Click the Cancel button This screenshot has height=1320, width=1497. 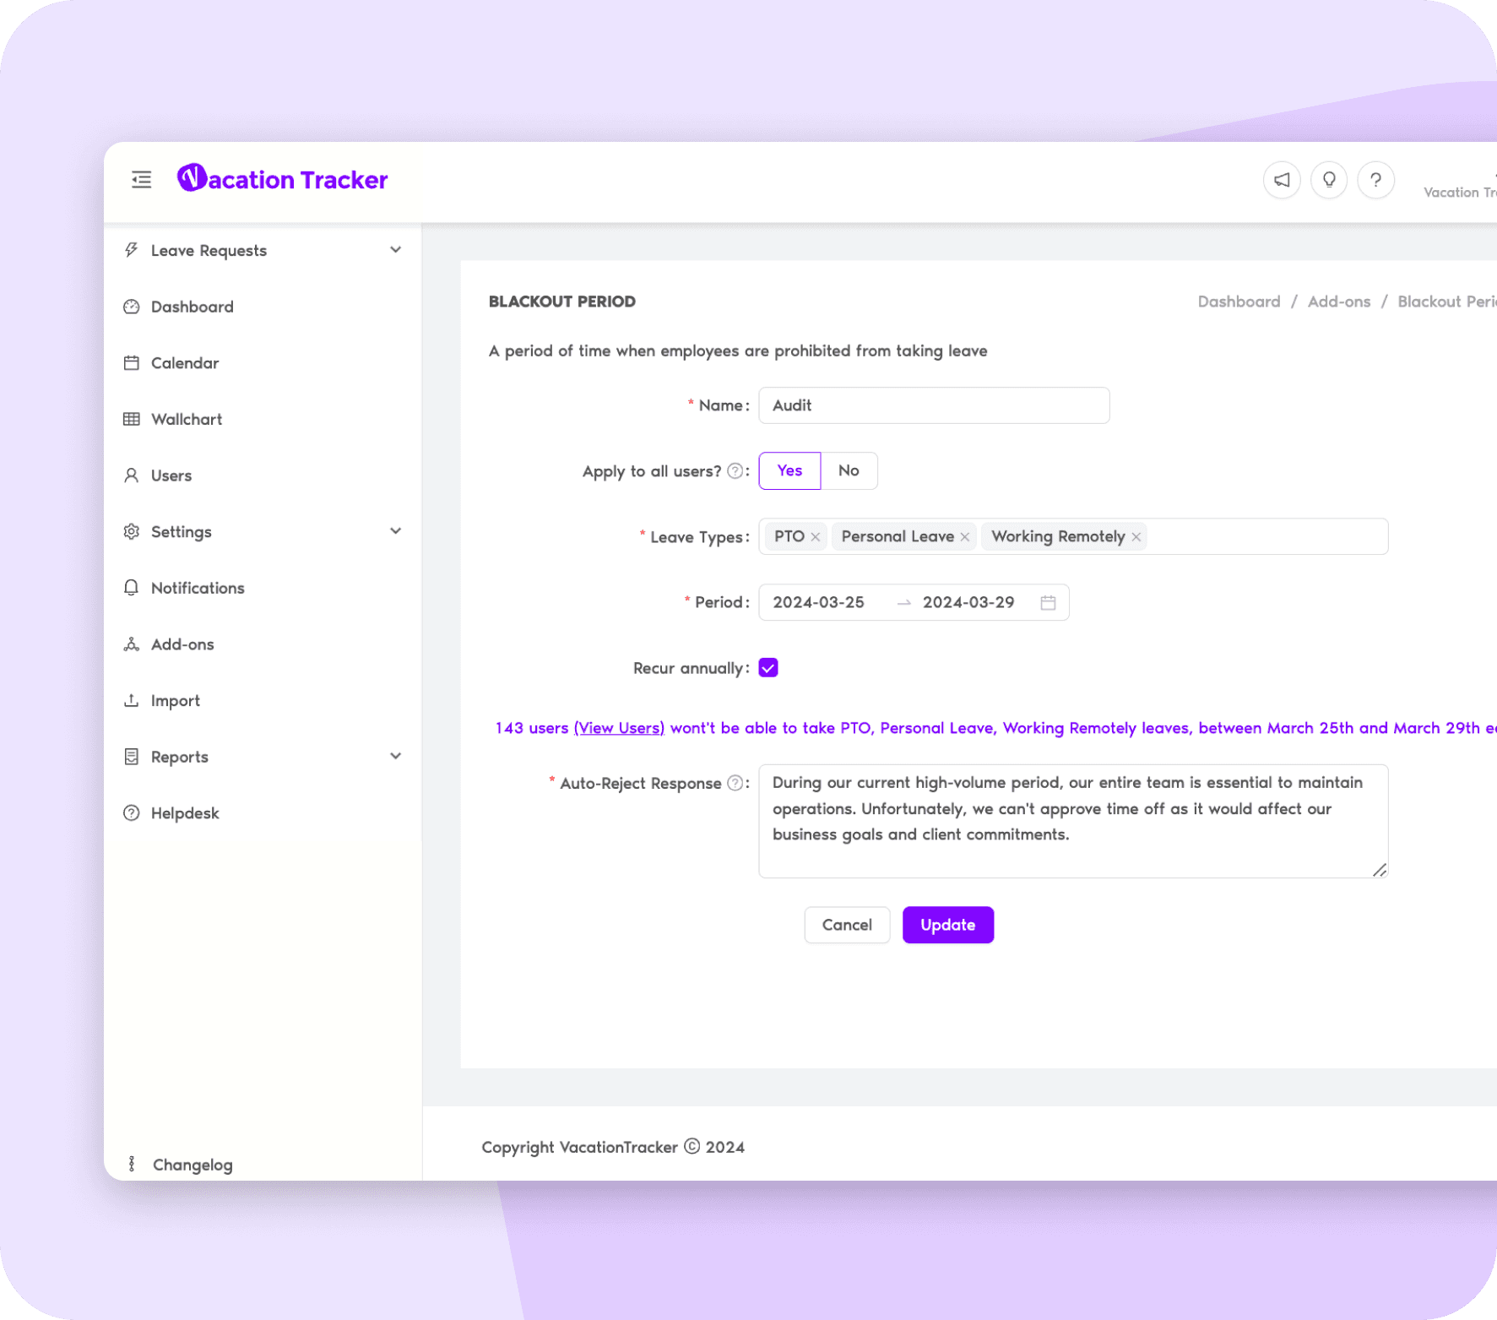[847, 925]
